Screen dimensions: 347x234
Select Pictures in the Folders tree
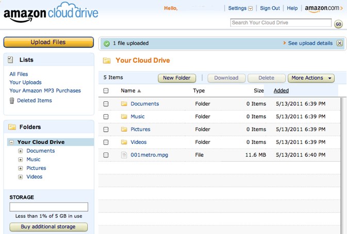coord(36,168)
